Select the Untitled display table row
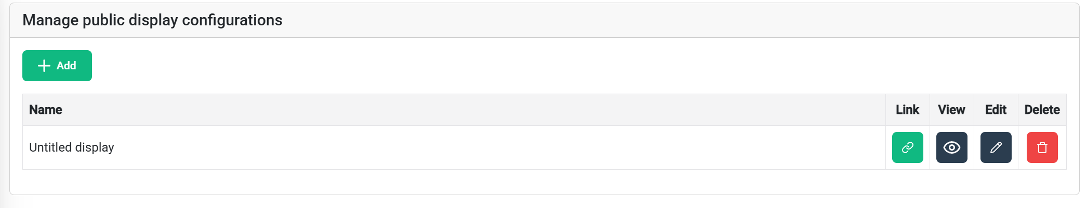 pyautogui.click(x=416, y=147)
